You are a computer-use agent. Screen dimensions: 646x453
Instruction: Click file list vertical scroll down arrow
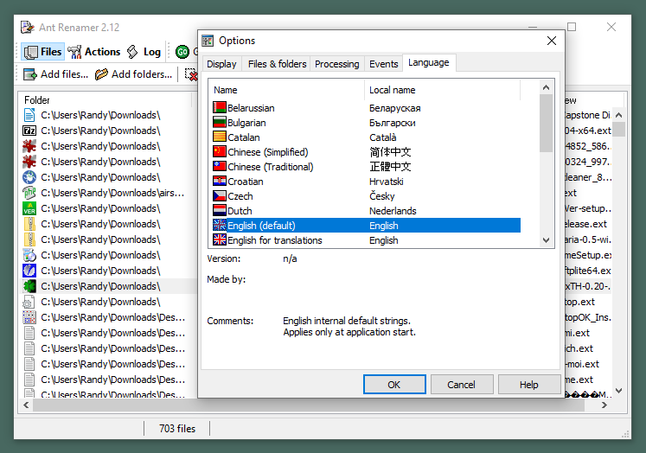(x=619, y=391)
